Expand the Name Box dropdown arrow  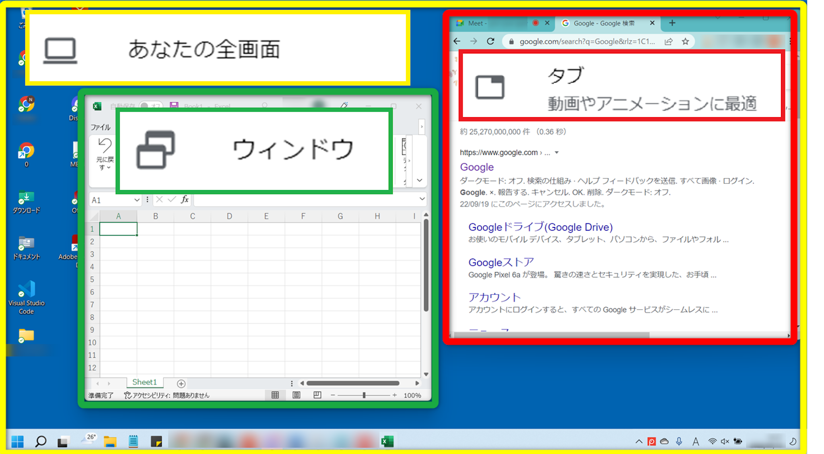point(136,200)
